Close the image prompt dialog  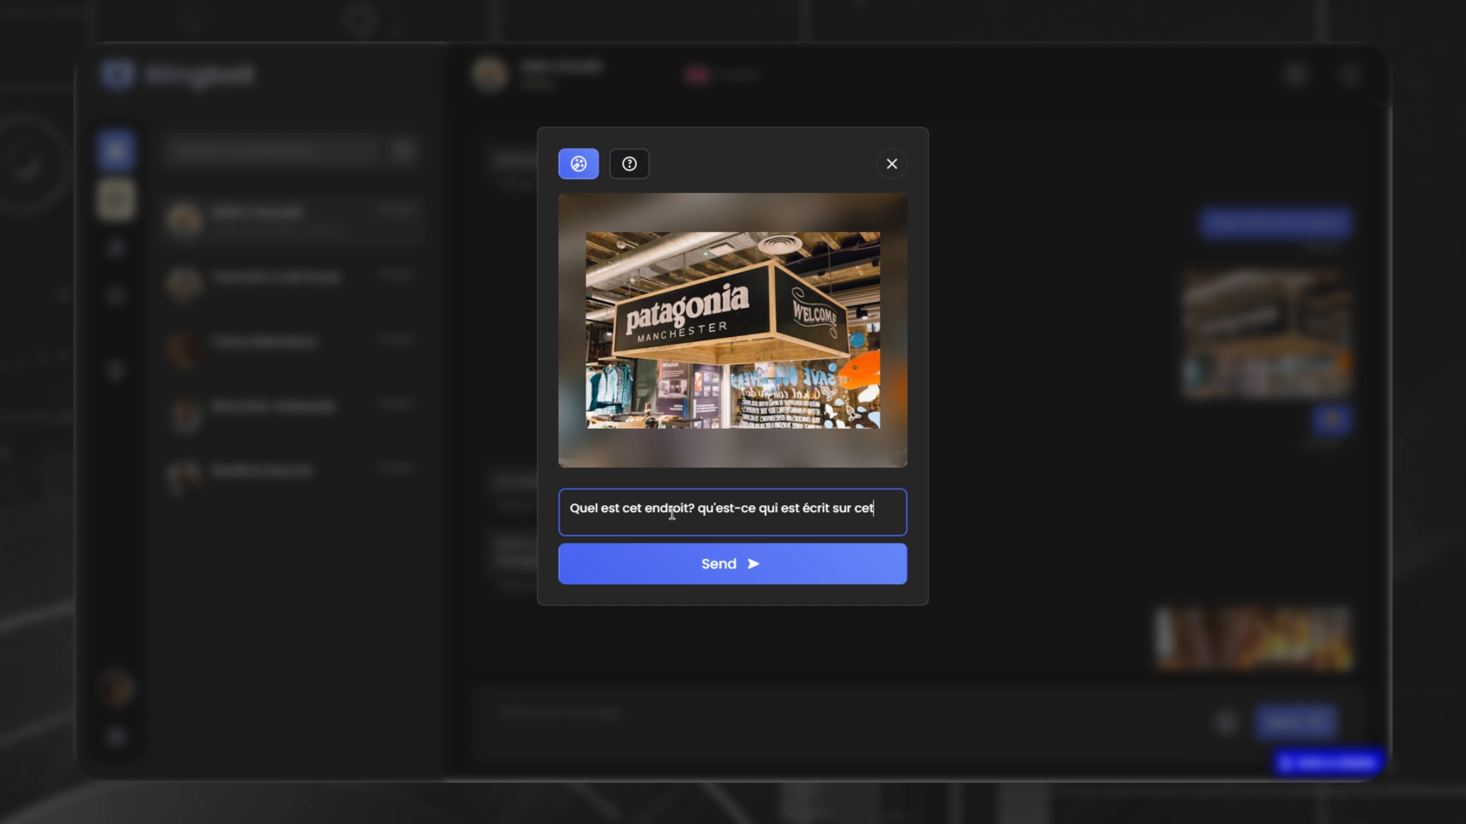point(891,164)
